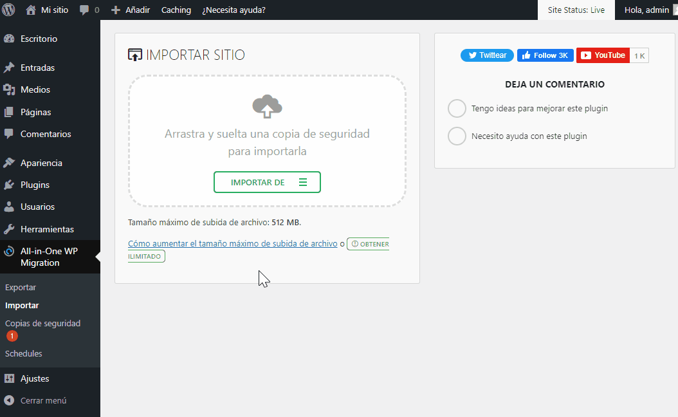The height and width of the screenshot is (417, 678).
Task: Open Ajustes menu label
Action: coord(35,378)
